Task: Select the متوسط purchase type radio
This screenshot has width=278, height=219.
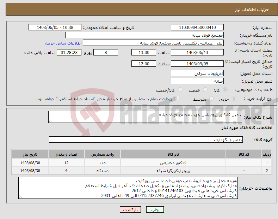Action: pos(211,98)
